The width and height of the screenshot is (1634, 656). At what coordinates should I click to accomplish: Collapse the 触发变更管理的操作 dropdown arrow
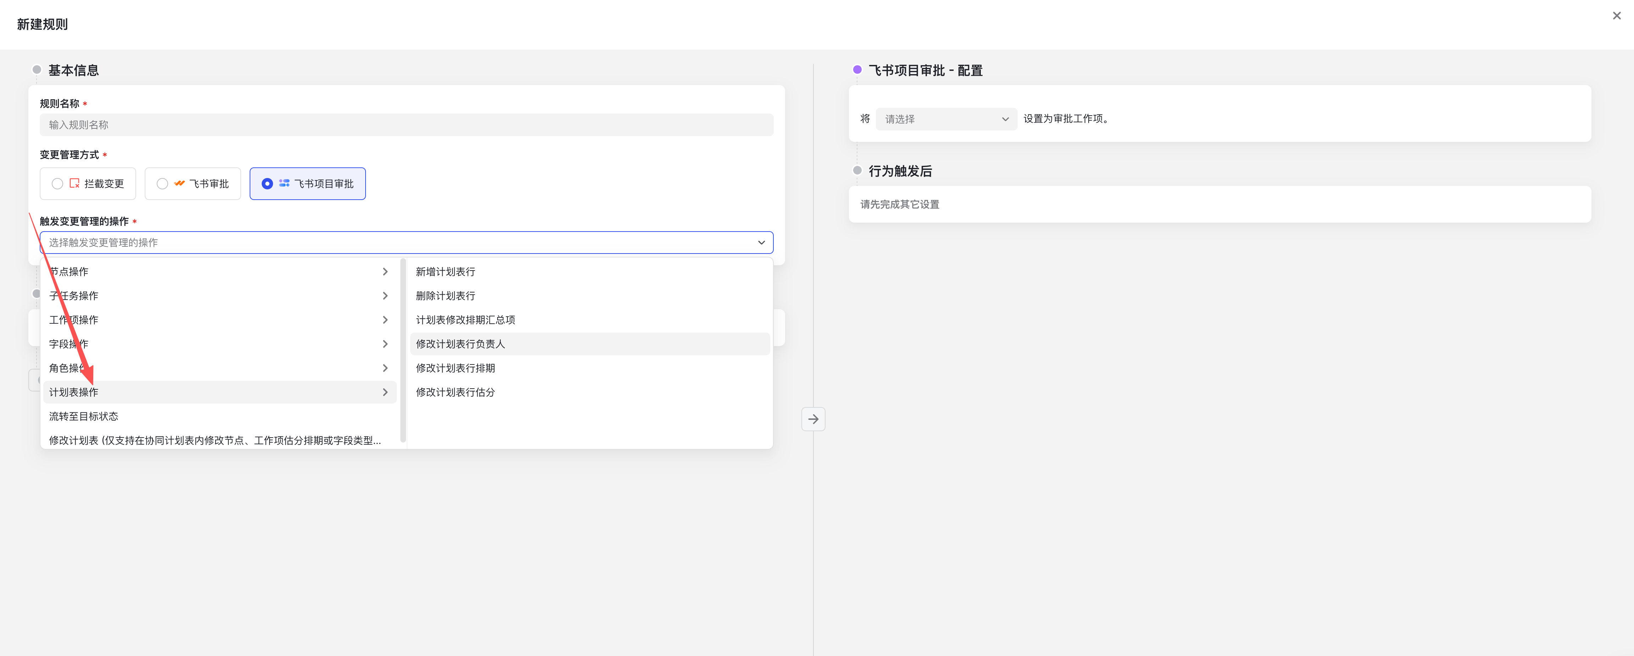(761, 242)
